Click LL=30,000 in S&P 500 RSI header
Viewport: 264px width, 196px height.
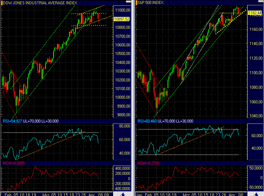185,121
